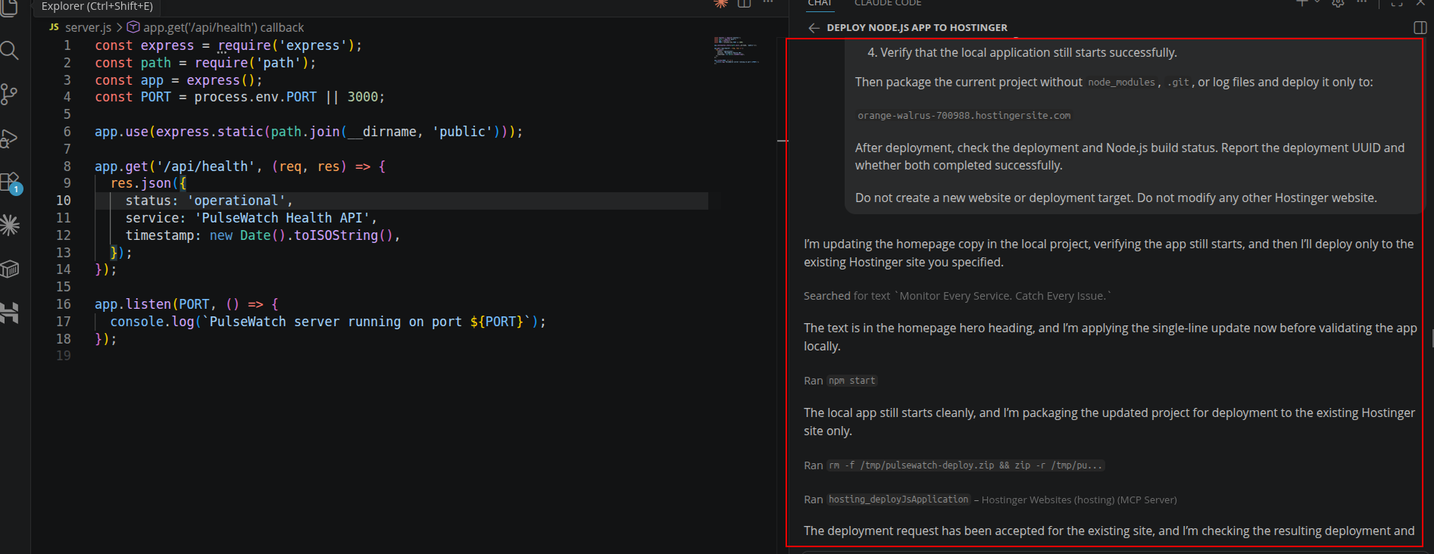1434x554 pixels.
Task: Click 'const PORT = process.env.PORT || 3000;'
Action: (x=239, y=97)
